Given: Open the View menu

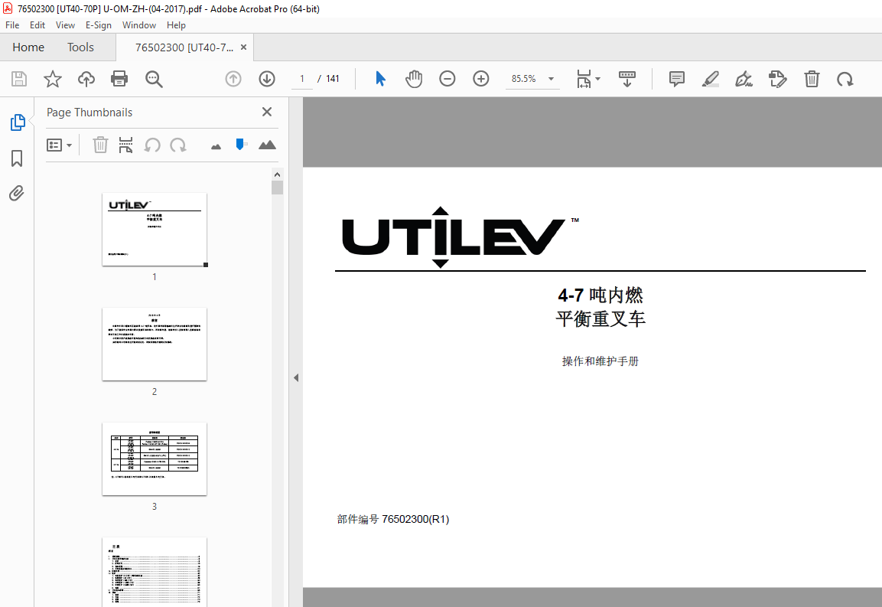Looking at the screenshot, I should point(65,25).
